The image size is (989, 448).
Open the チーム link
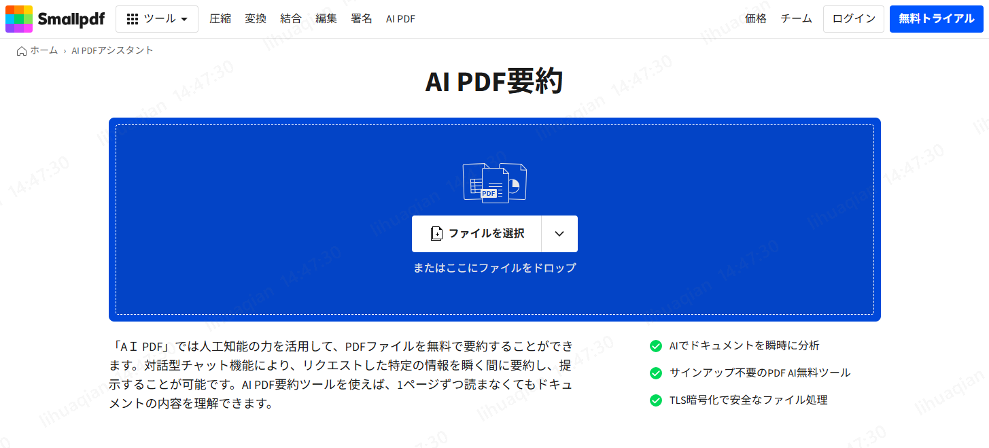(x=797, y=19)
